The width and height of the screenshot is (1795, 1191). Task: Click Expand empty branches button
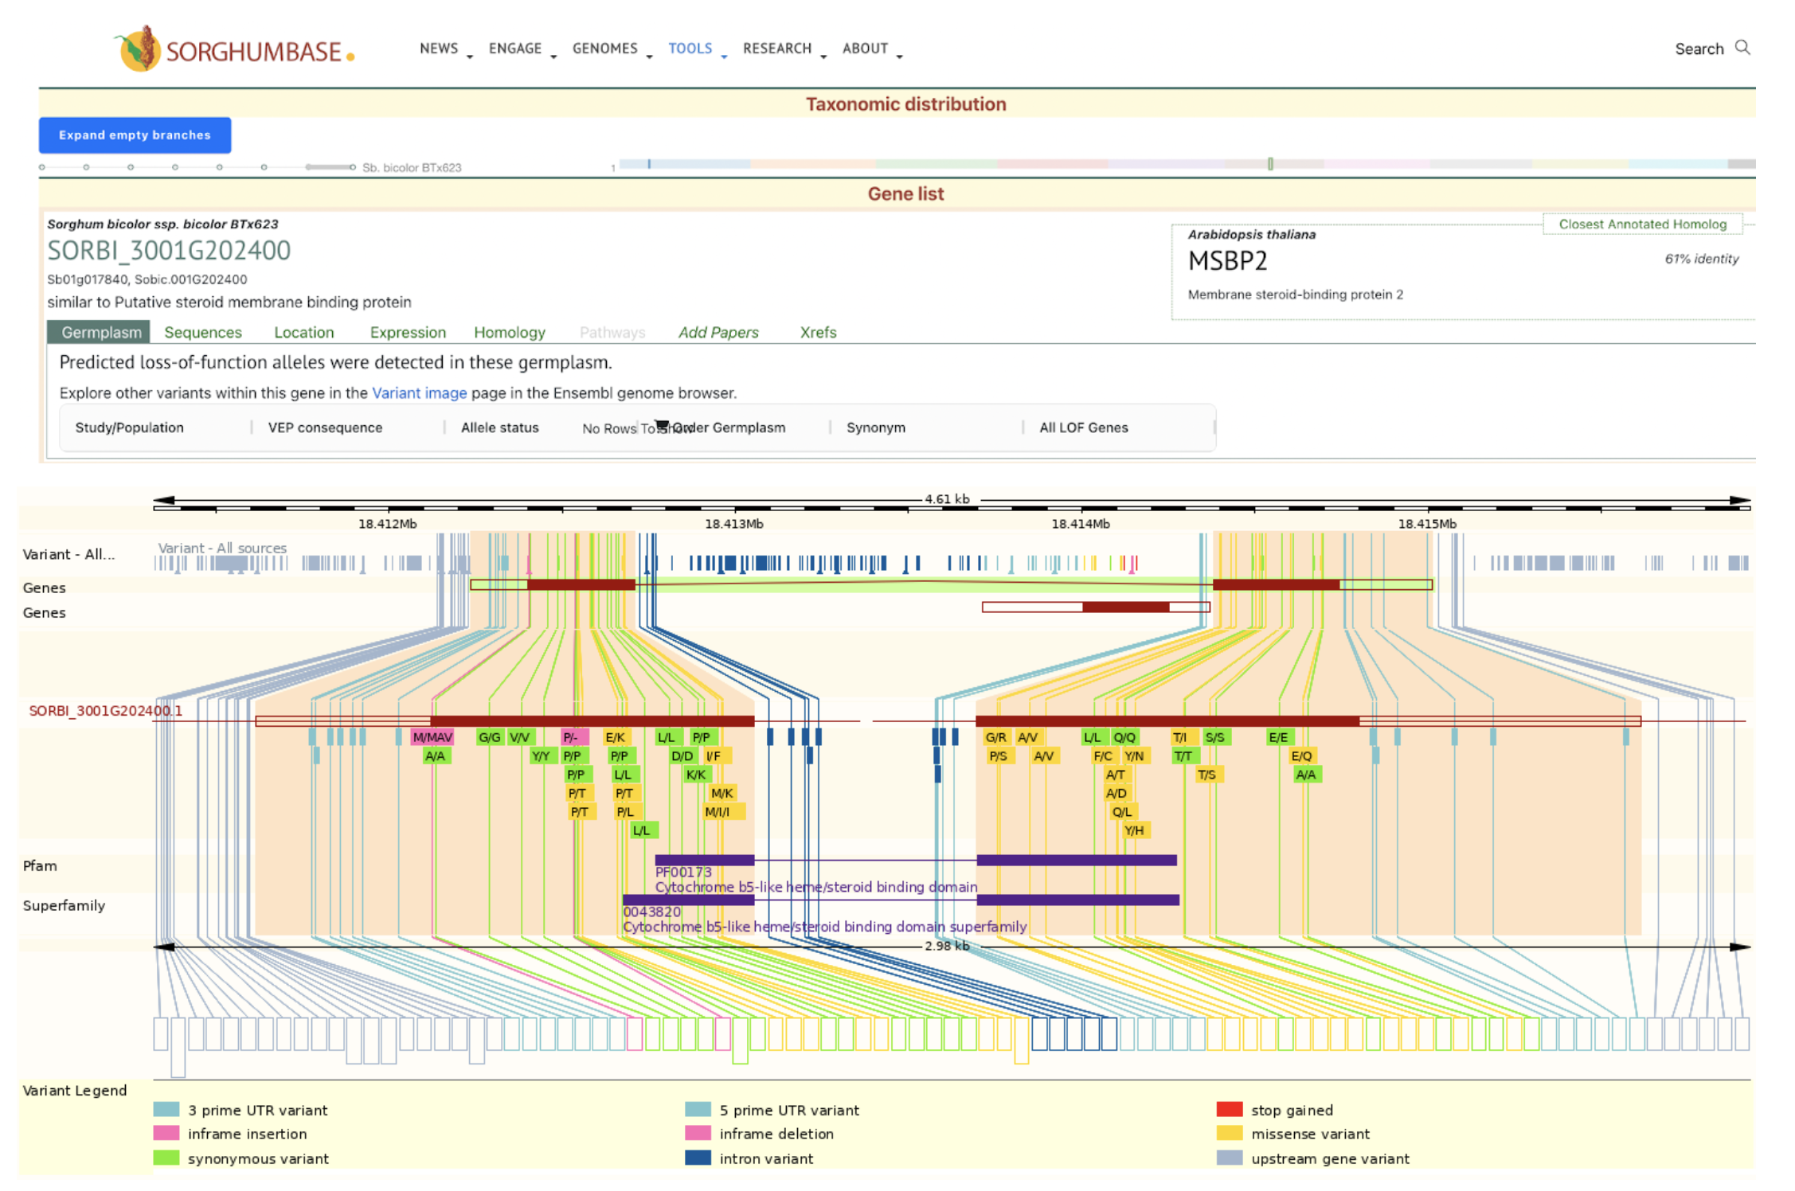coord(135,135)
